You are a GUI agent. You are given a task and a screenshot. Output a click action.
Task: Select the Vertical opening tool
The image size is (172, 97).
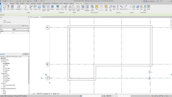pos(121,8)
